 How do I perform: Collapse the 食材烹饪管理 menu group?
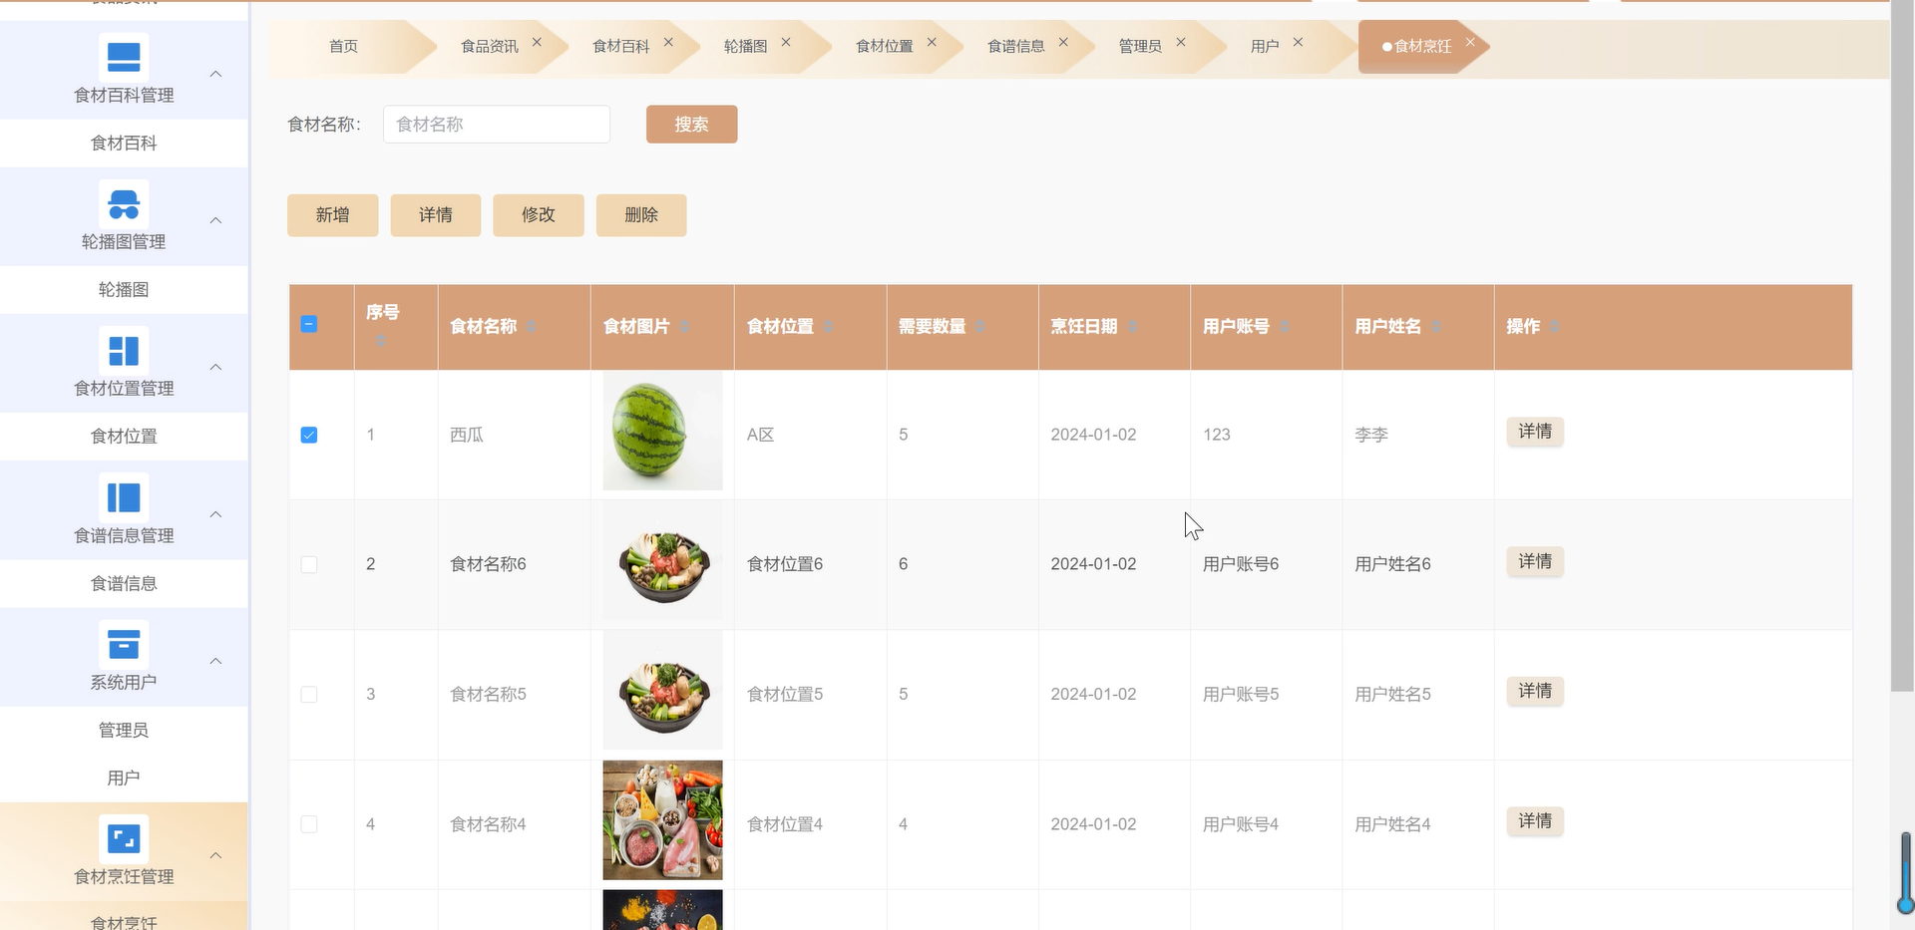(215, 855)
